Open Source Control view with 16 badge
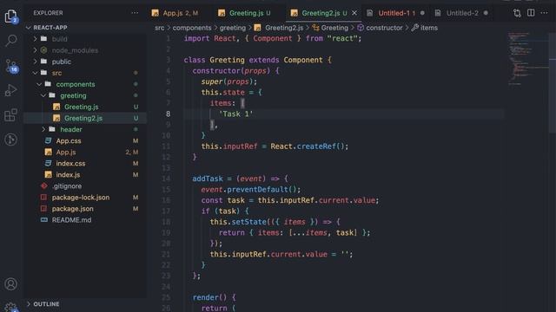Image resolution: width=556 pixels, height=312 pixels. click(11, 66)
